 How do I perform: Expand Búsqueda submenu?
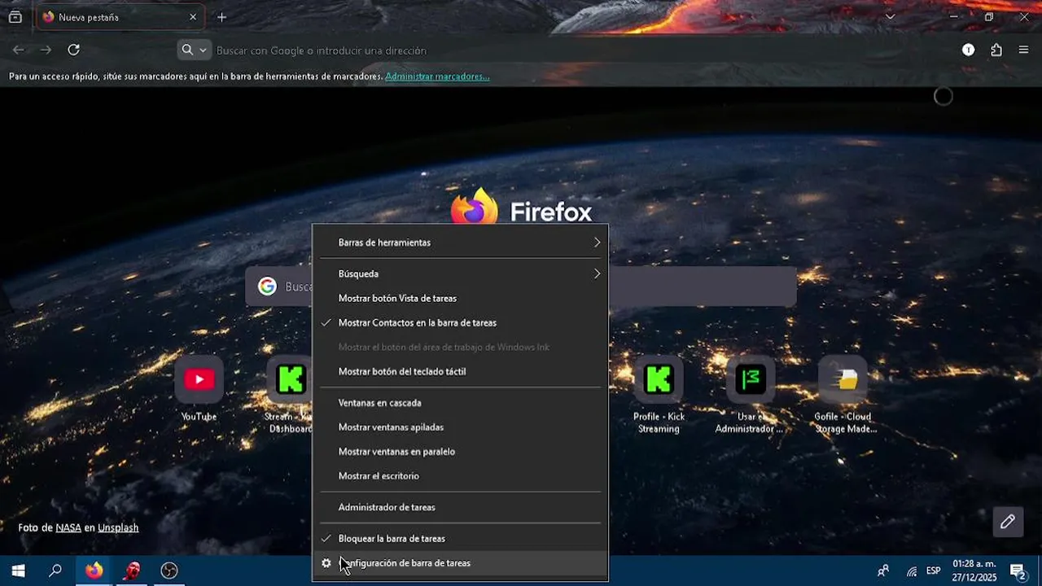pyautogui.click(x=460, y=273)
